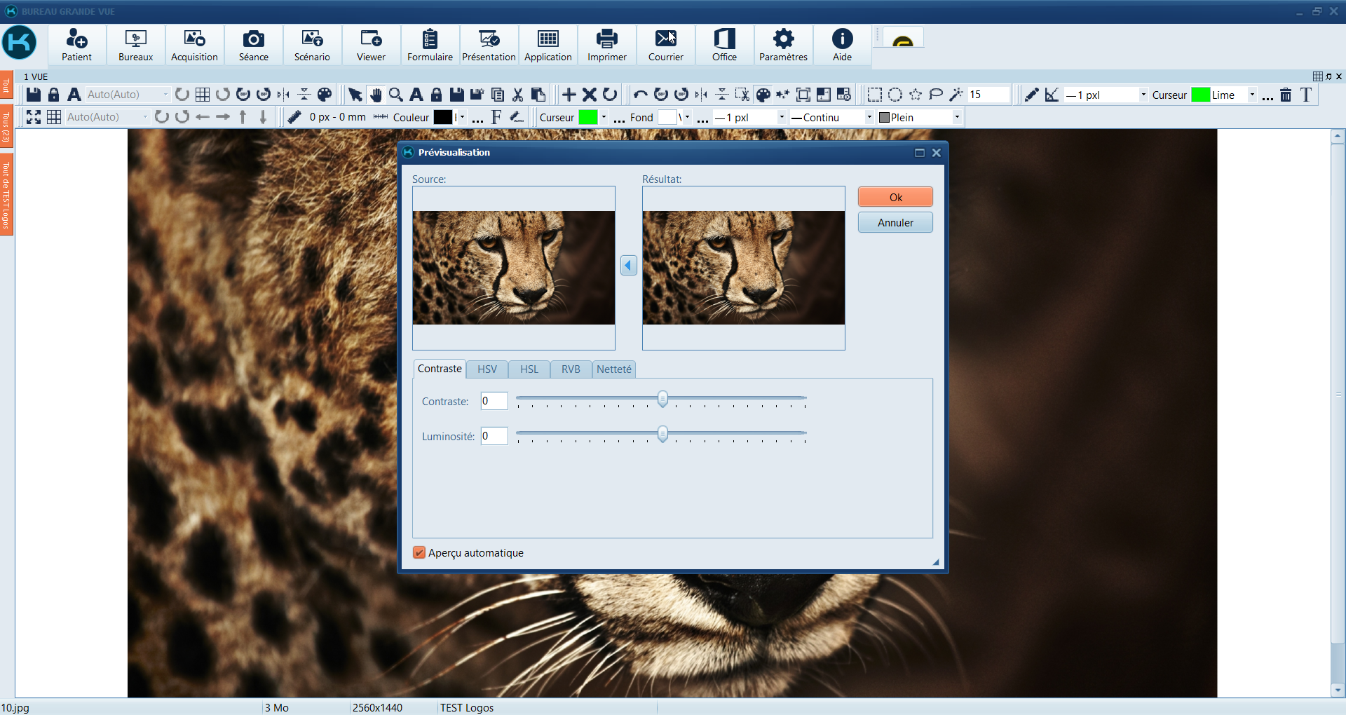Click the trash delete annotation icon

click(x=1286, y=95)
